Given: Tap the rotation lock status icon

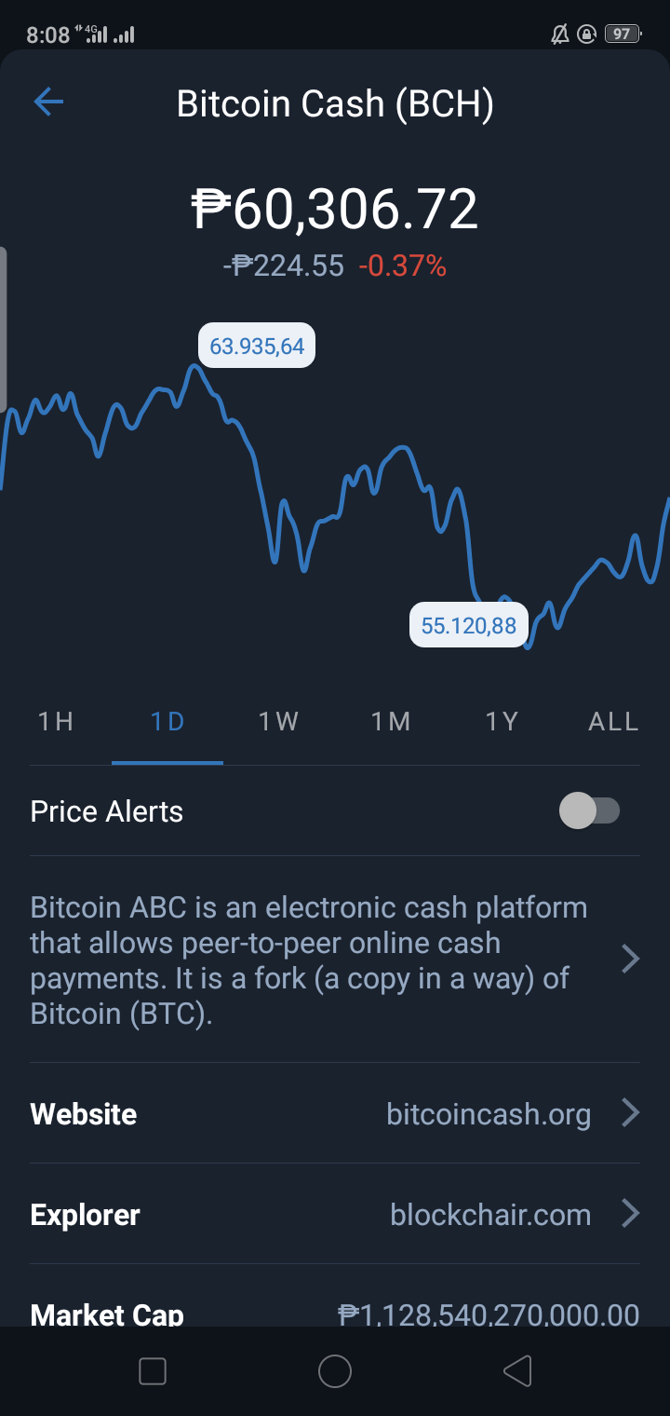Looking at the screenshot, I should pos(586,35).
